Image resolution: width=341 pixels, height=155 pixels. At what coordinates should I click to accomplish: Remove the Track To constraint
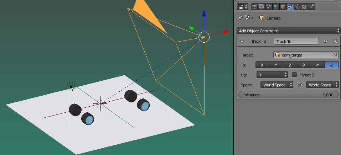point(335,41)
